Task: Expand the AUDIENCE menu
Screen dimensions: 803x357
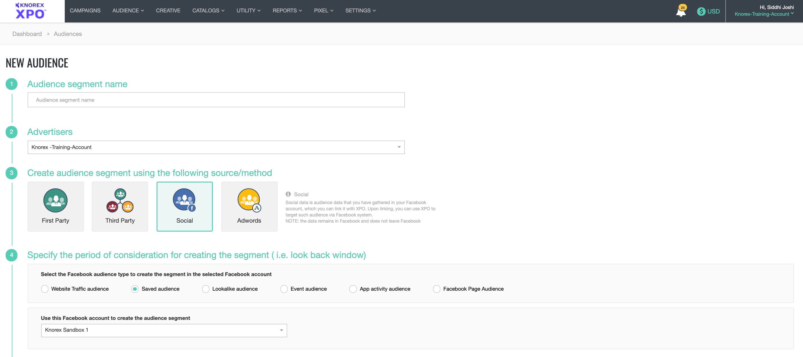Action: pos(128,11)
